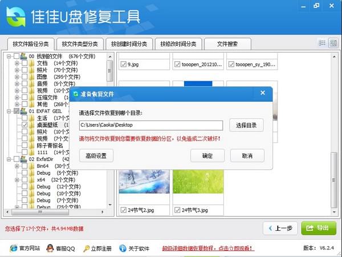Screen dimensions: 342x257
Task: Uncheck the 24节气2.jpg file checkbox
Action: (x=124, y=210)
